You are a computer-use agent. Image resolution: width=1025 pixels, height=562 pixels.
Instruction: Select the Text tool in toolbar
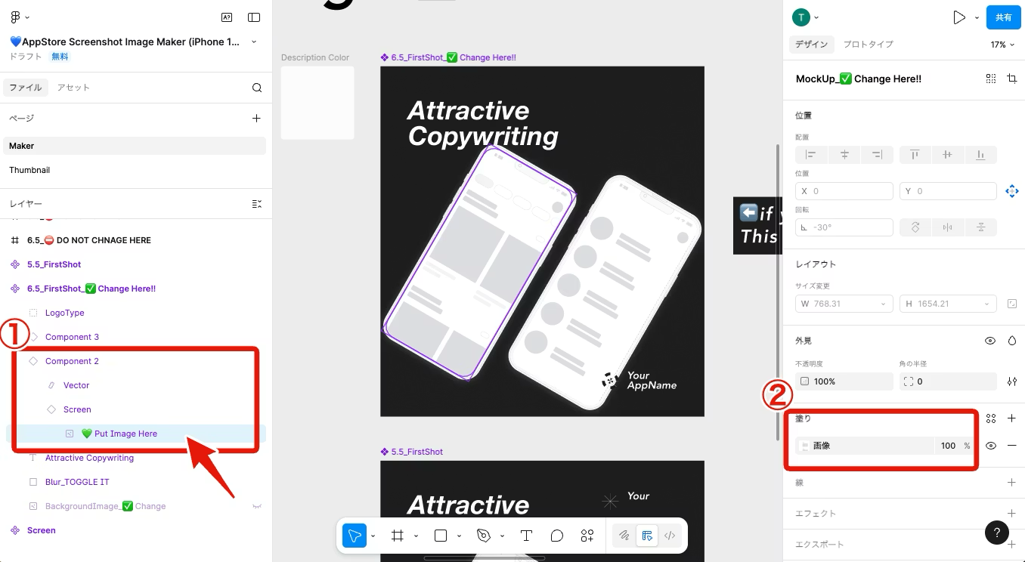click(526, 536)
